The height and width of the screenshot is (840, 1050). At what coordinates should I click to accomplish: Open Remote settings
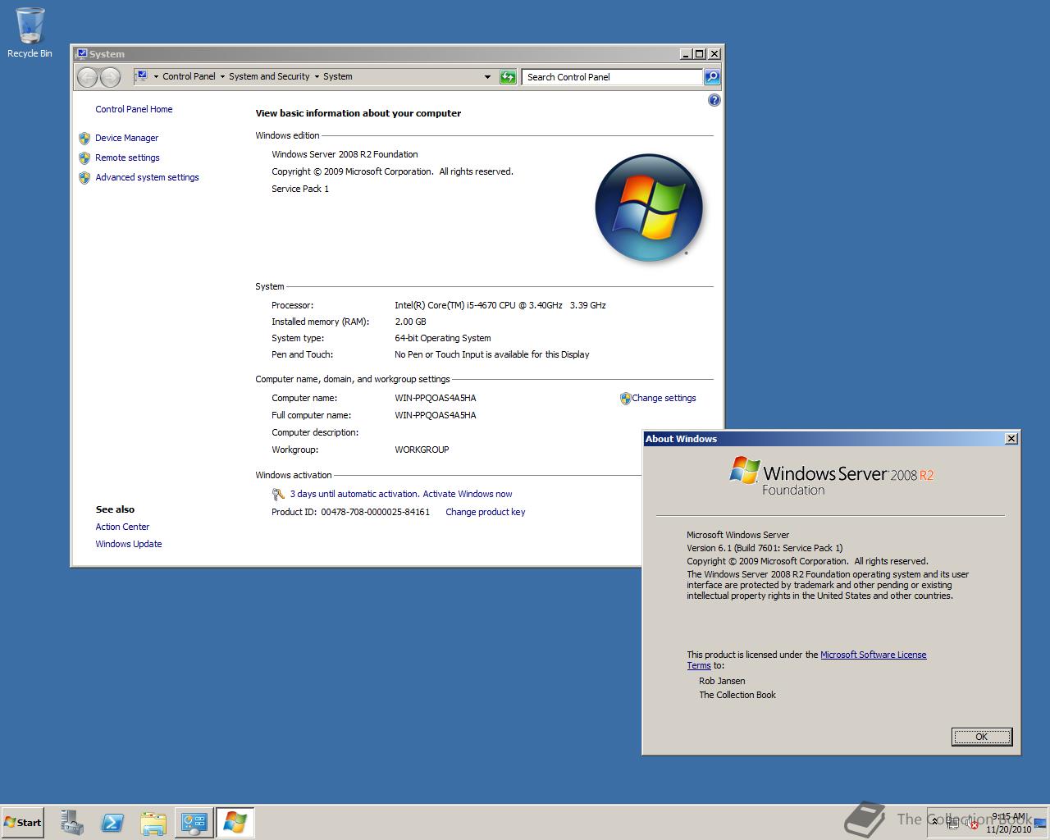[x=127, y=158]
